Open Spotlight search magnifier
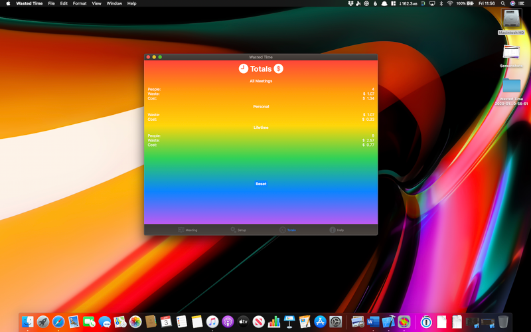This screenshot has width=531, height=332. (502, 3)
